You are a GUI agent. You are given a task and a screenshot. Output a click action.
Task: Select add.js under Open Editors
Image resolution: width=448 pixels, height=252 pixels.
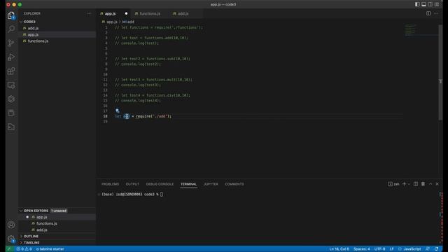click(x=57, y=230)
